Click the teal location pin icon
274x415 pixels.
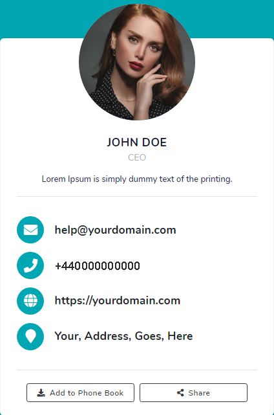30,337
